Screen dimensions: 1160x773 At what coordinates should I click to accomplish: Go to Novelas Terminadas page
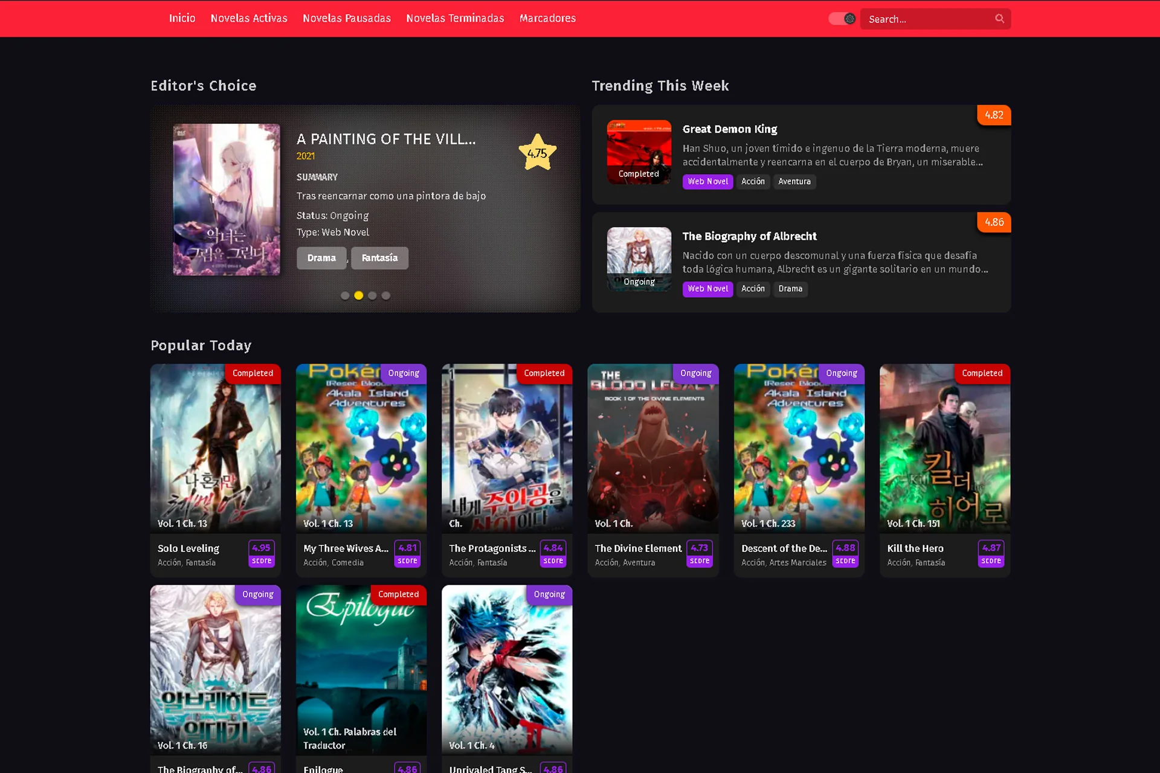[455, 18]
